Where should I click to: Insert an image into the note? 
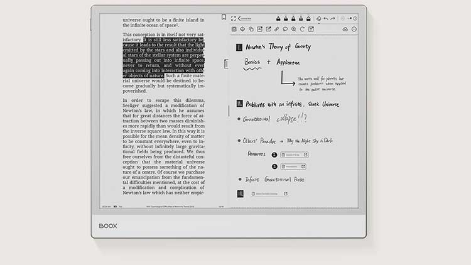(259, 29)
